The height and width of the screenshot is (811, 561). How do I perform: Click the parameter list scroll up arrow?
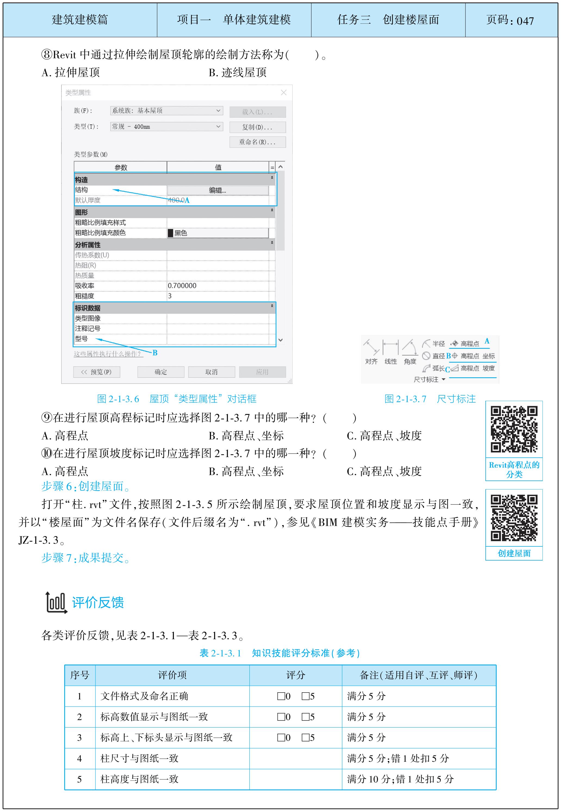point(280,167)
